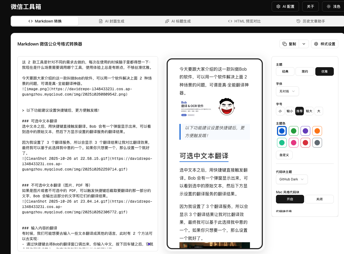Select the orange theme color swatch
The width and height of the screenshot is (344, 254).
[317, 131]
